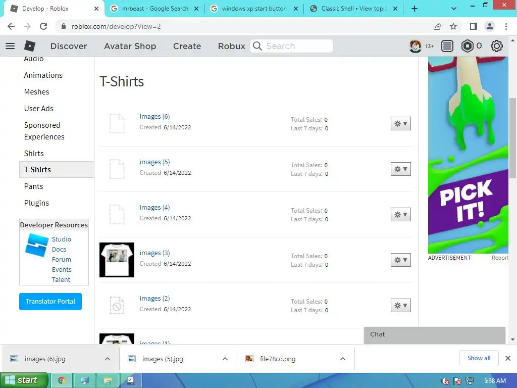Click the network tray icon
The image size is (517, 388).
click(470, 381)
